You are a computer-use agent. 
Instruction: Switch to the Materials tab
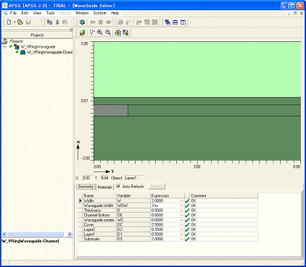pos(105,187)
